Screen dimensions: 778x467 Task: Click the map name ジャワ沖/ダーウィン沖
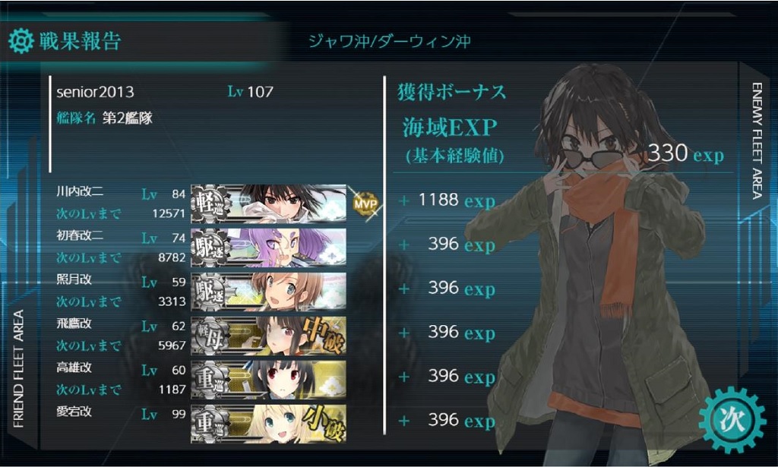point(390,41)
